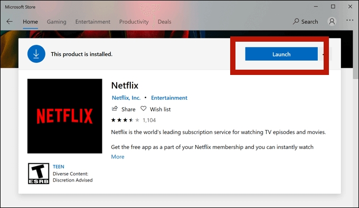Viewport: 359px width, 208px height.
Task: Click the blue download status icon
Action: point(36,54)
